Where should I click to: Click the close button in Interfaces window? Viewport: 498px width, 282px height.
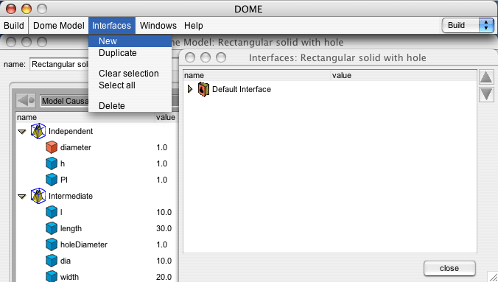tap(449, 268)
